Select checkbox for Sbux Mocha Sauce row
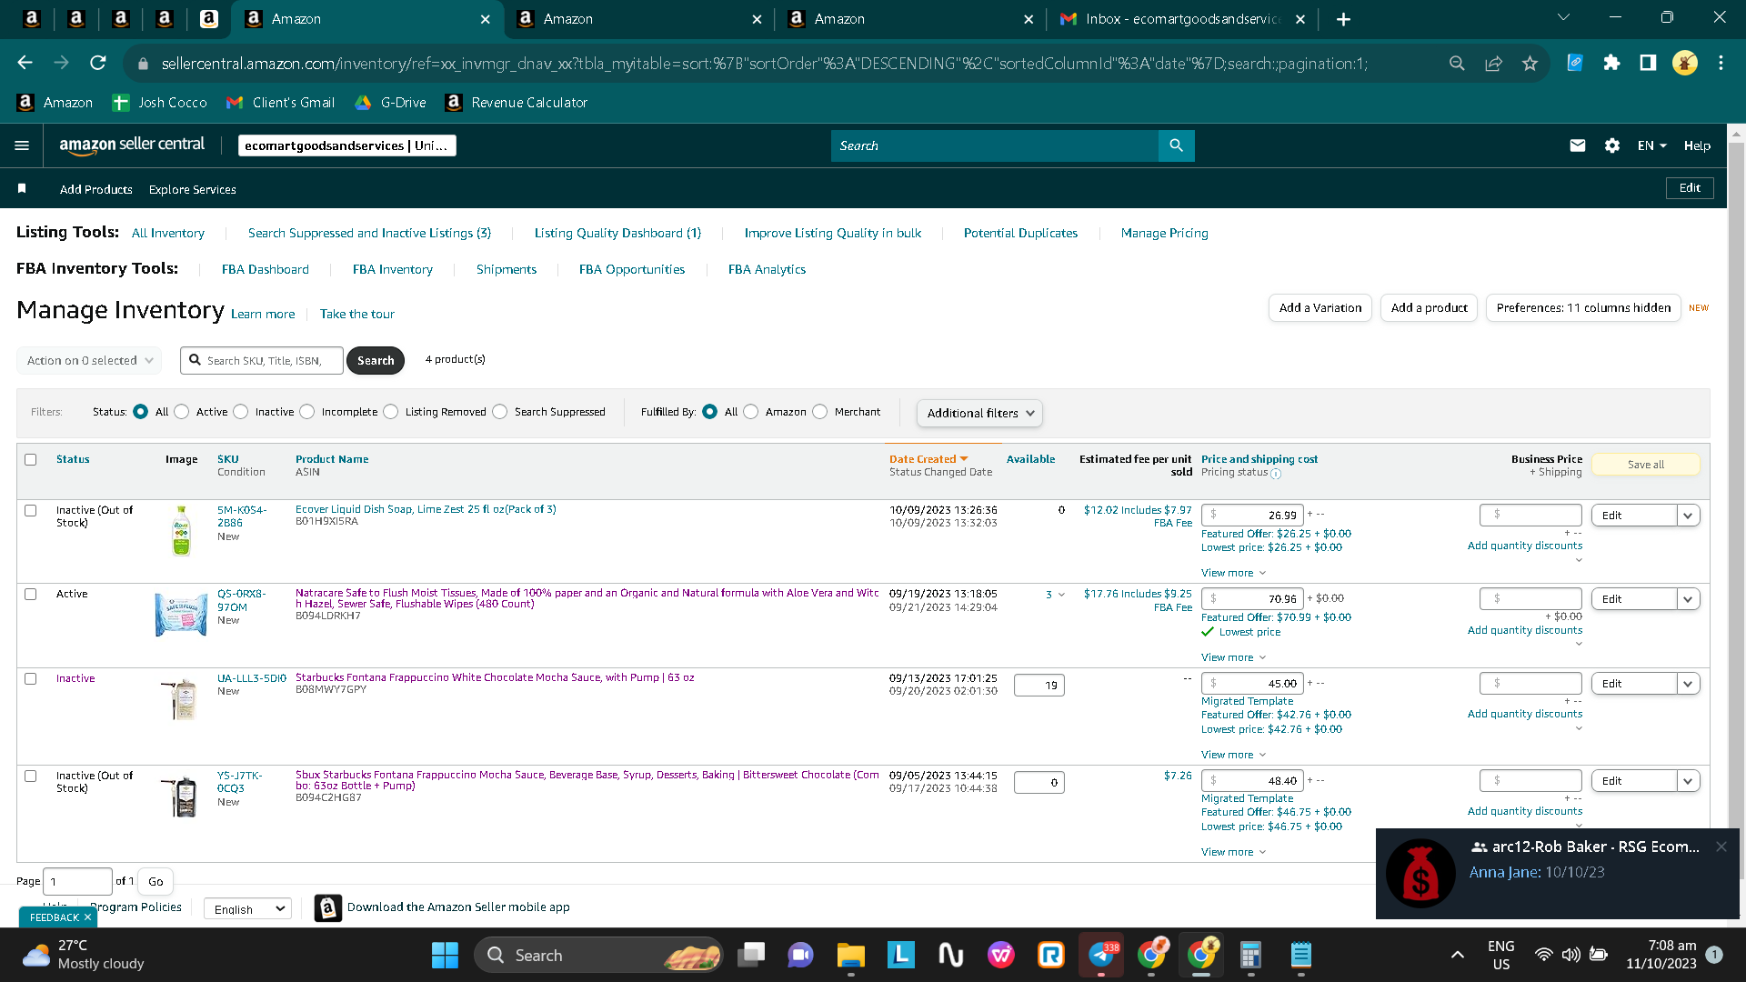The width and height of the screenshot is (1746, 982). [x=30, y=776]
